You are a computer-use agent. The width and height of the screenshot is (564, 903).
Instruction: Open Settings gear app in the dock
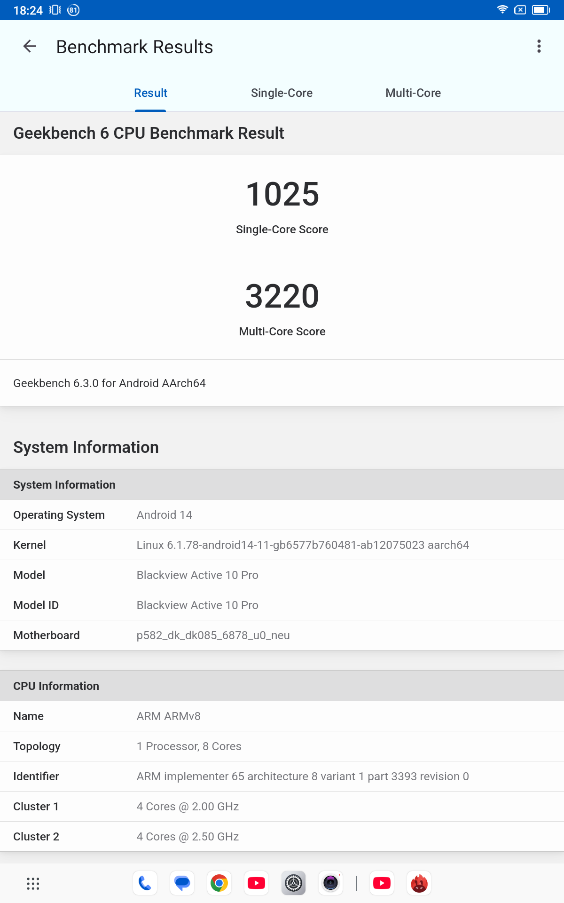pyautogui.click(x=293, y=883)
